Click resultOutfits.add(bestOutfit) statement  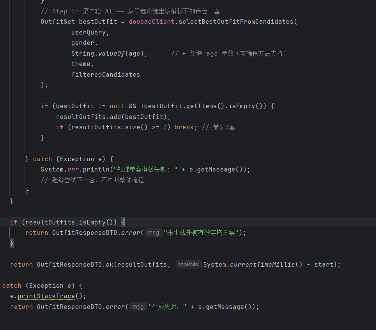coord(113,117)
